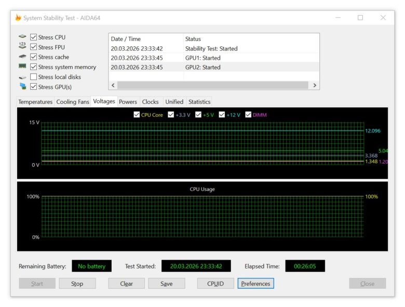The height and width of the screenshot is (307, 405).
Task: Select the Voltages tab
Action: pyautogui.click(x=104, y=101)
